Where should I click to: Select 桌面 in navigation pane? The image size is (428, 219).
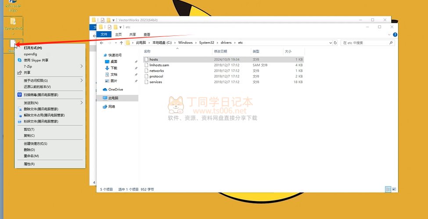(x=114, y=62)
